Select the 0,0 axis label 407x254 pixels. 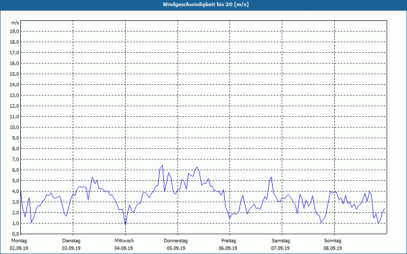15,234
